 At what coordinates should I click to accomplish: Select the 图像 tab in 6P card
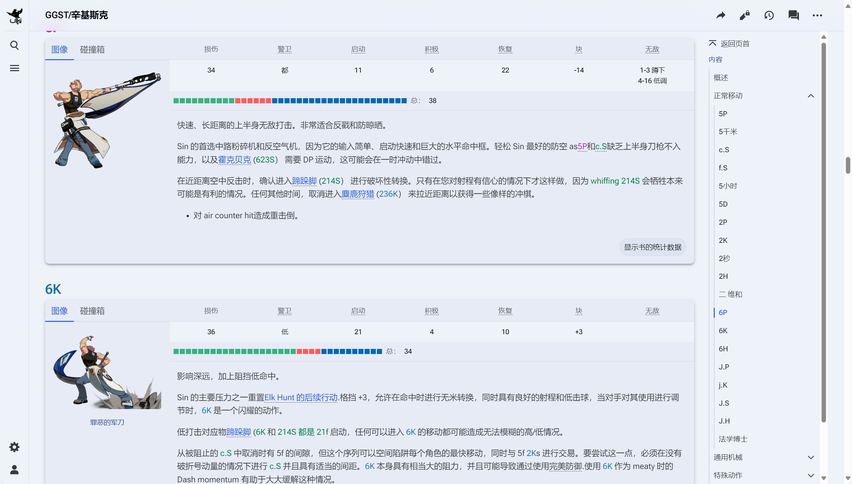pyautogui.click(x=60, y=50)
